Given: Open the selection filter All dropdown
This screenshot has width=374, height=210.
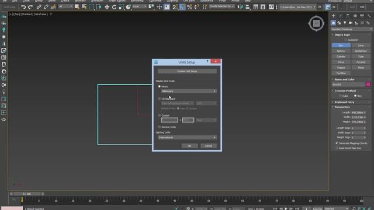Looking at the screenshot, I should [65, 6].
